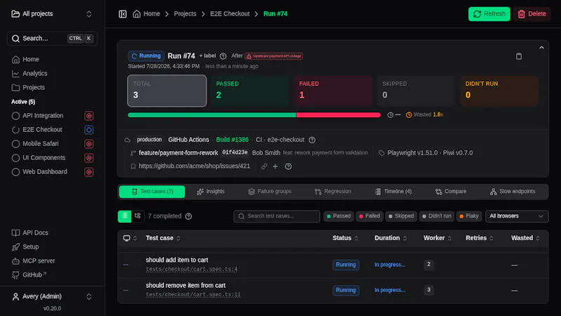The width and height of the screenshot is (561, 316).
Task: Toggle the Skipped filter chip
Action: coord(401,216)
